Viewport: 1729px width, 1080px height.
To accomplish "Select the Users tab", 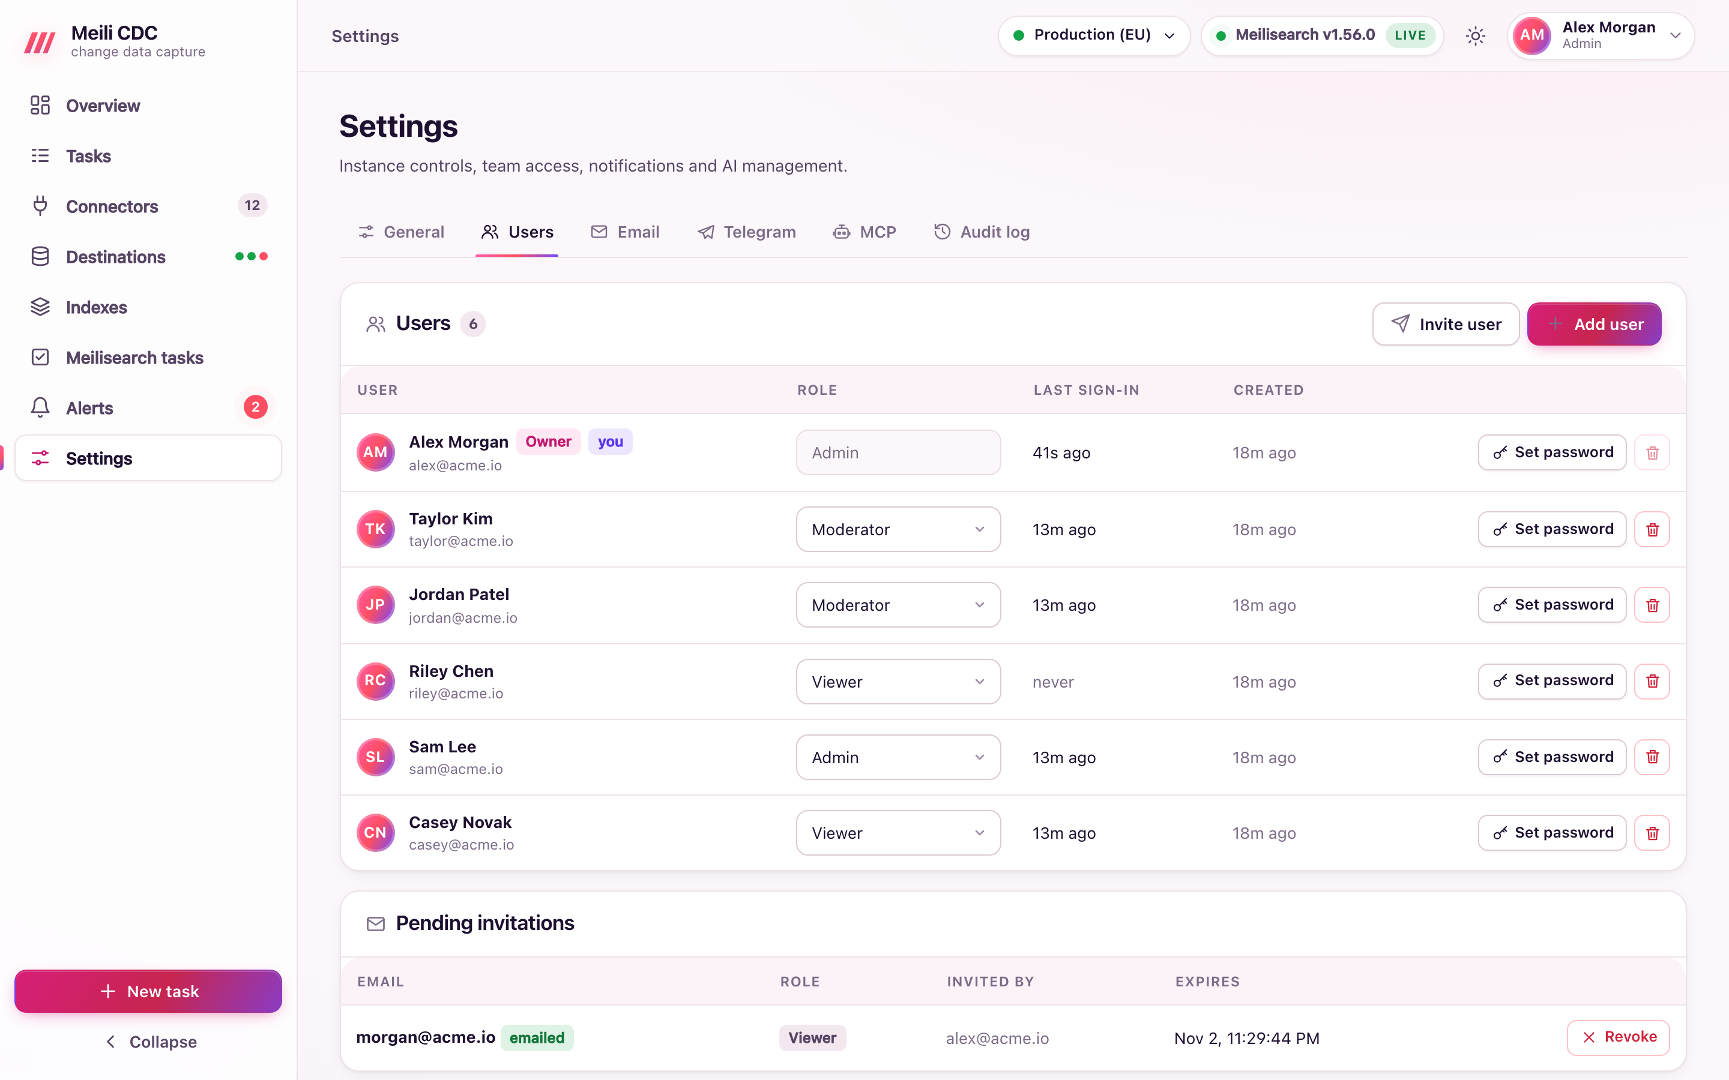I will [x=517, y=232].
